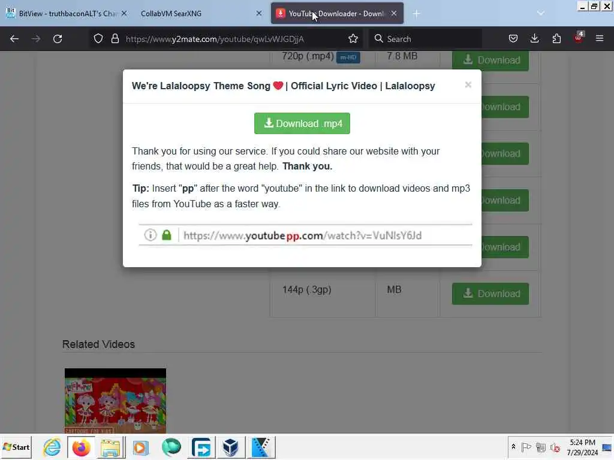Click the y2mate URL address bar
Screen dimensions: 614x460
point(225,39)
